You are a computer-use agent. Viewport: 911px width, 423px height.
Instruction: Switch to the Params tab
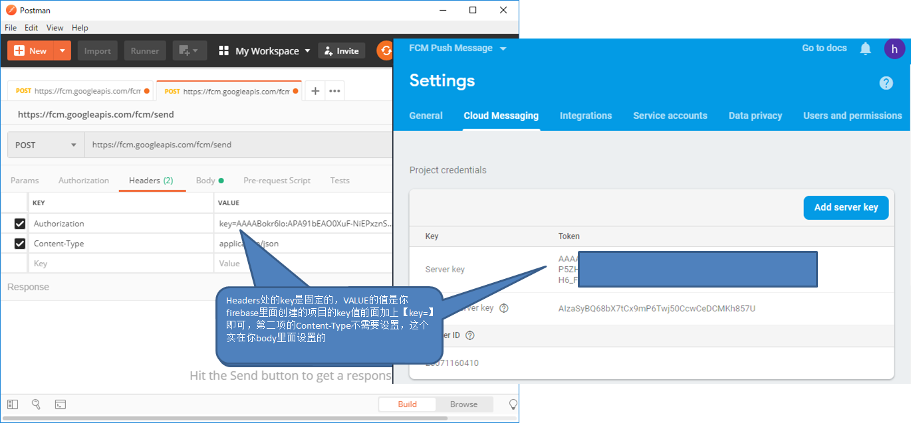[x=25, y=181]
